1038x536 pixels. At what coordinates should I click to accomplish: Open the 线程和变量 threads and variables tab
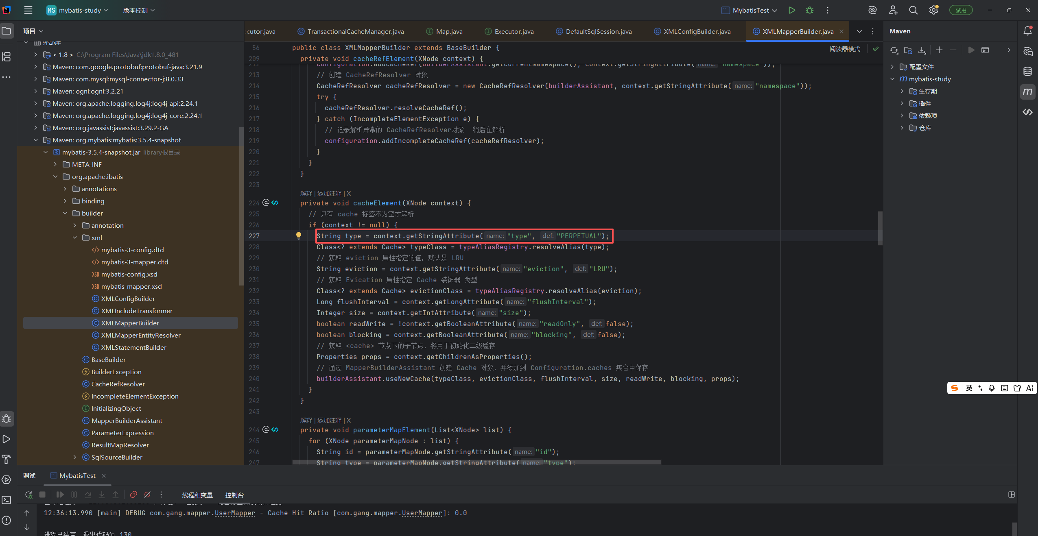click(197, 495)
